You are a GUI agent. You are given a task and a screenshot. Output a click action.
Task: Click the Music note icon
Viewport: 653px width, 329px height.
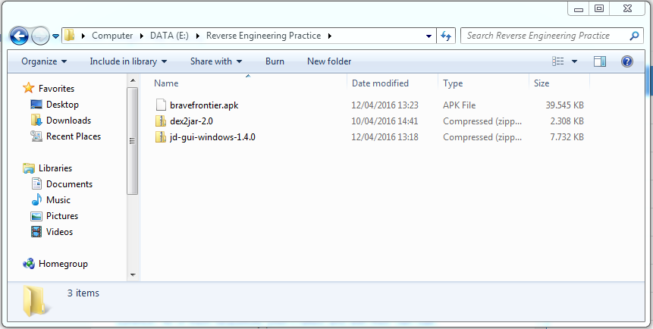coord(36,199)
